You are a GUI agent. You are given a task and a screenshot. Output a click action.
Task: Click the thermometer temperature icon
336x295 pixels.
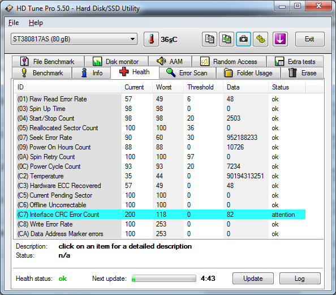click(x=151, y=39)
